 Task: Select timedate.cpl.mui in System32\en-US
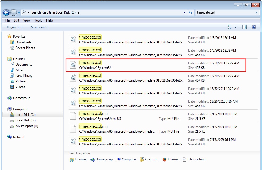click(163, 116)
